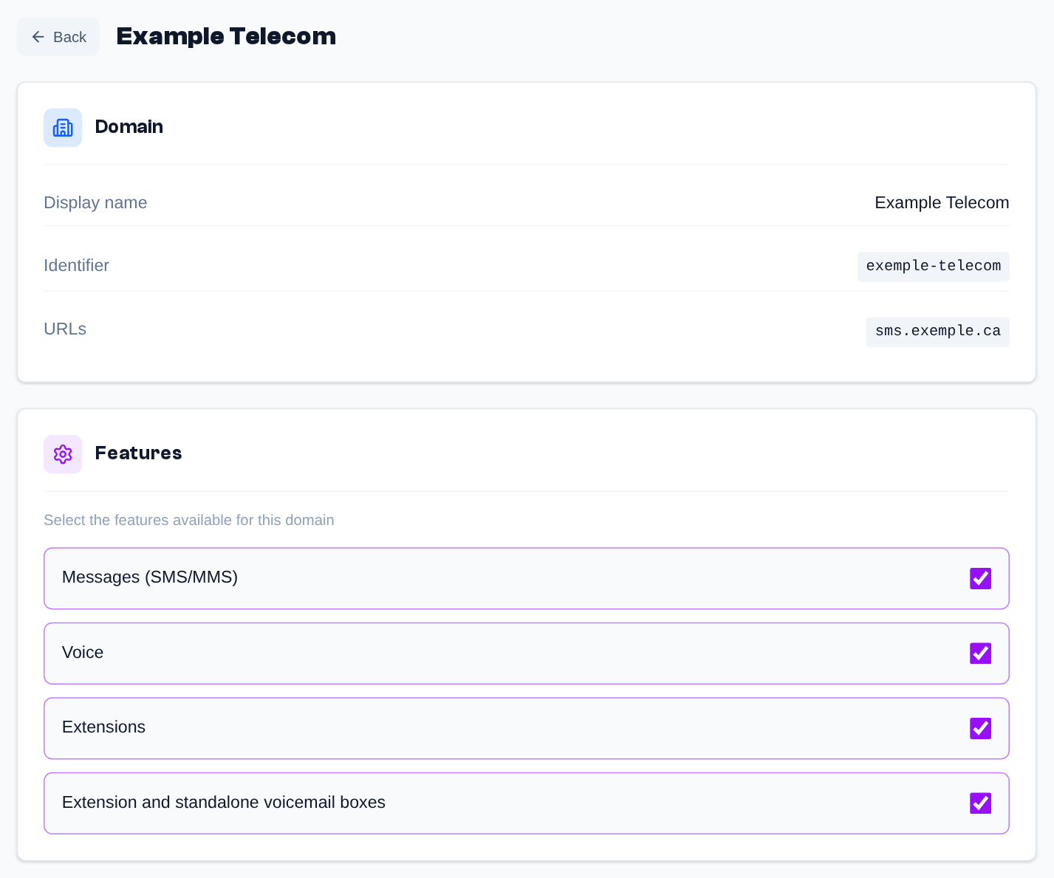This screenshot has height=878, width=1054.
Task: Click the Identifier label
Action: (76, 265)
